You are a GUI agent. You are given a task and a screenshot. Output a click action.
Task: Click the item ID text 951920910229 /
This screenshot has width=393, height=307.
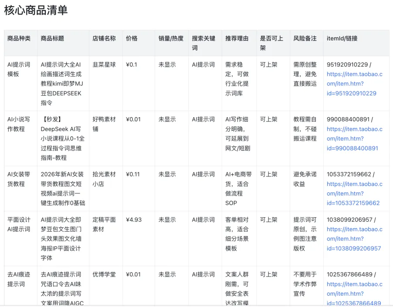[x=349, y=64]
